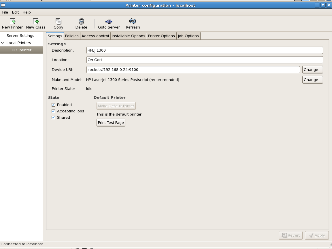Collapse the Local Printers tree
Viewport: 332px width, 249px height.
click(3, 43)
